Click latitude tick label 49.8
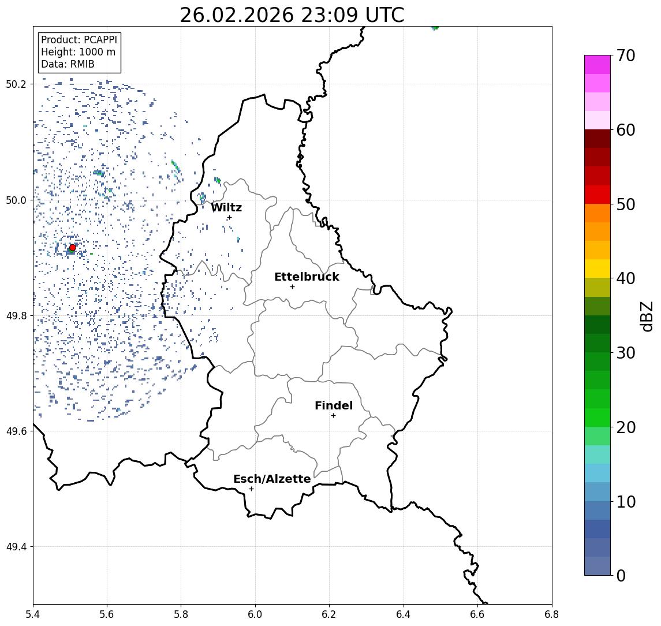The width and height of the screenshot is (661, 626). tap(16, 315)
